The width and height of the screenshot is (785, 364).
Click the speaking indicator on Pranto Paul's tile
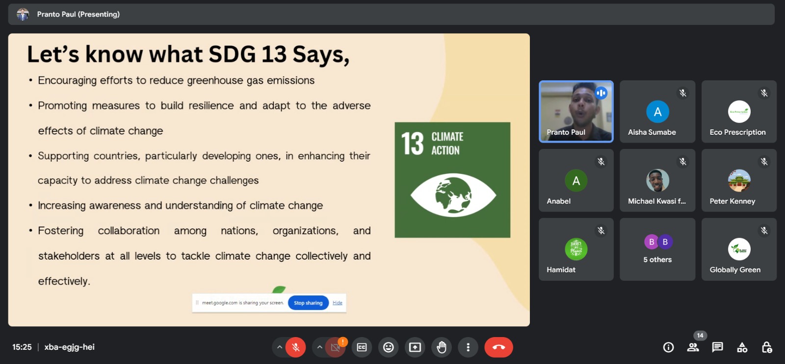tap(601, 93)
